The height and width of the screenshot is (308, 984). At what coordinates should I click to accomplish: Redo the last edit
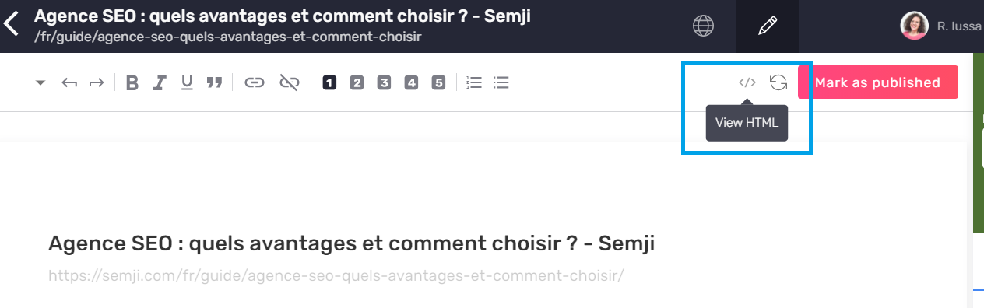point(97,82)
